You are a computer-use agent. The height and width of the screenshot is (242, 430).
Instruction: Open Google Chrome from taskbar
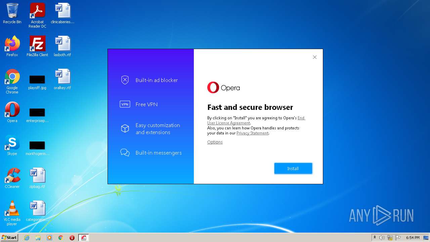tap(61, 238)
